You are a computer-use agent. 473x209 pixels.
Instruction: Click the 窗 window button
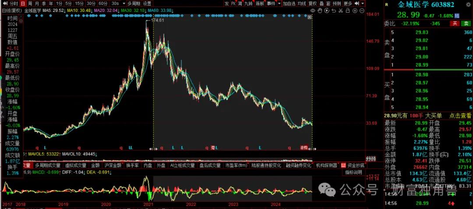[328, 4]
